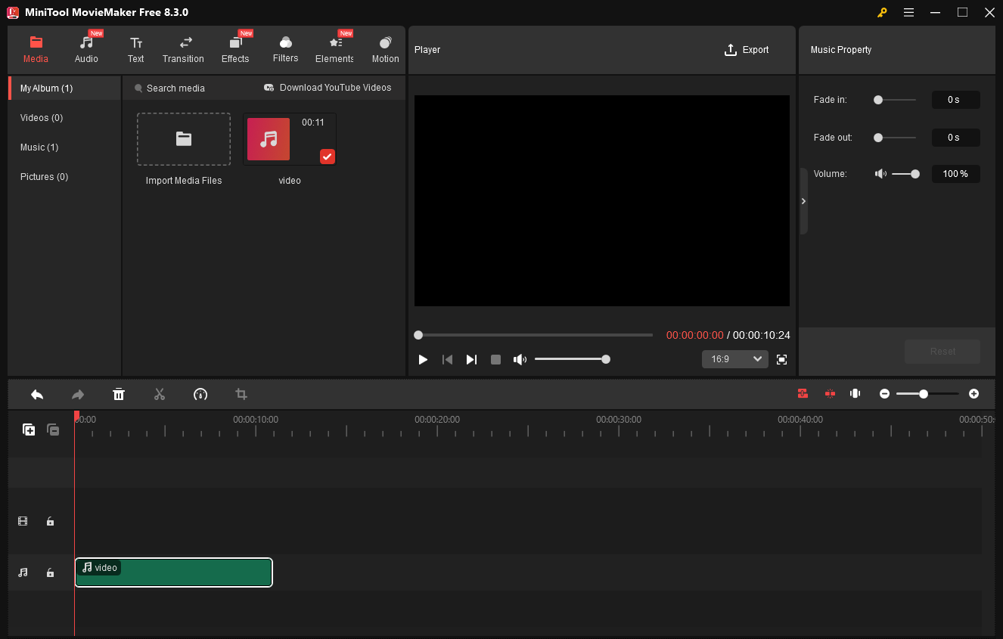Adjust the player volume slider
This screenshot has height=639, width=1003.
coord(571,359)
